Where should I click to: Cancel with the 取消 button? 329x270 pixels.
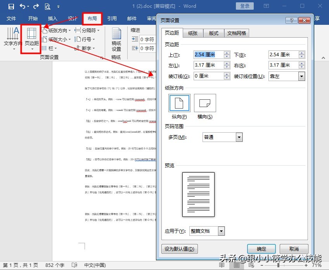pos(294,249)
